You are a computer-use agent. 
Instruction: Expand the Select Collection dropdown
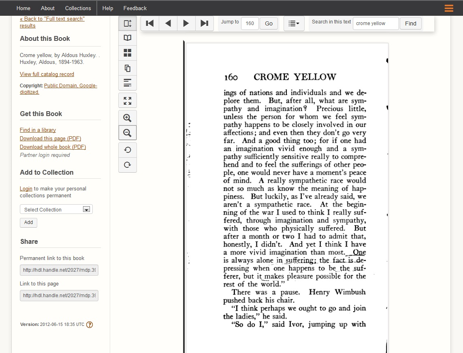pyautogui.click(x=56, y=209)
